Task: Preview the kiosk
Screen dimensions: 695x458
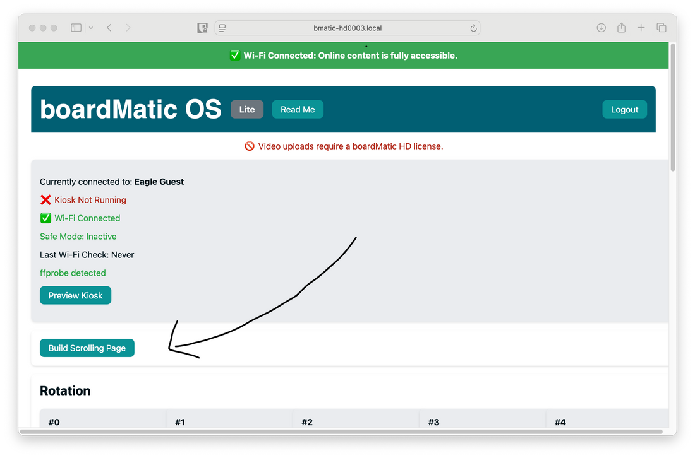Action: [75, 295]
